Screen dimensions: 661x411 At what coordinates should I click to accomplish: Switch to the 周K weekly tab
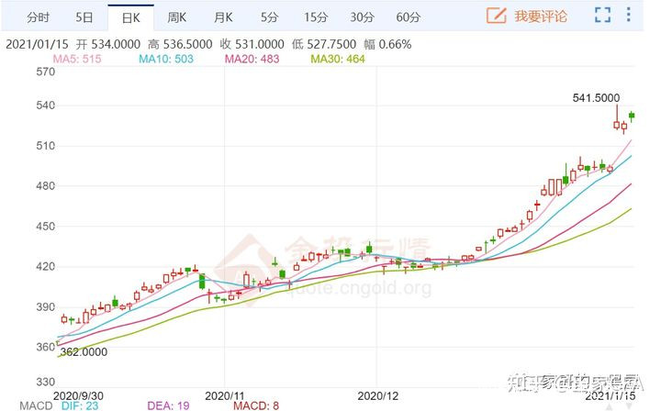point(176,17)
